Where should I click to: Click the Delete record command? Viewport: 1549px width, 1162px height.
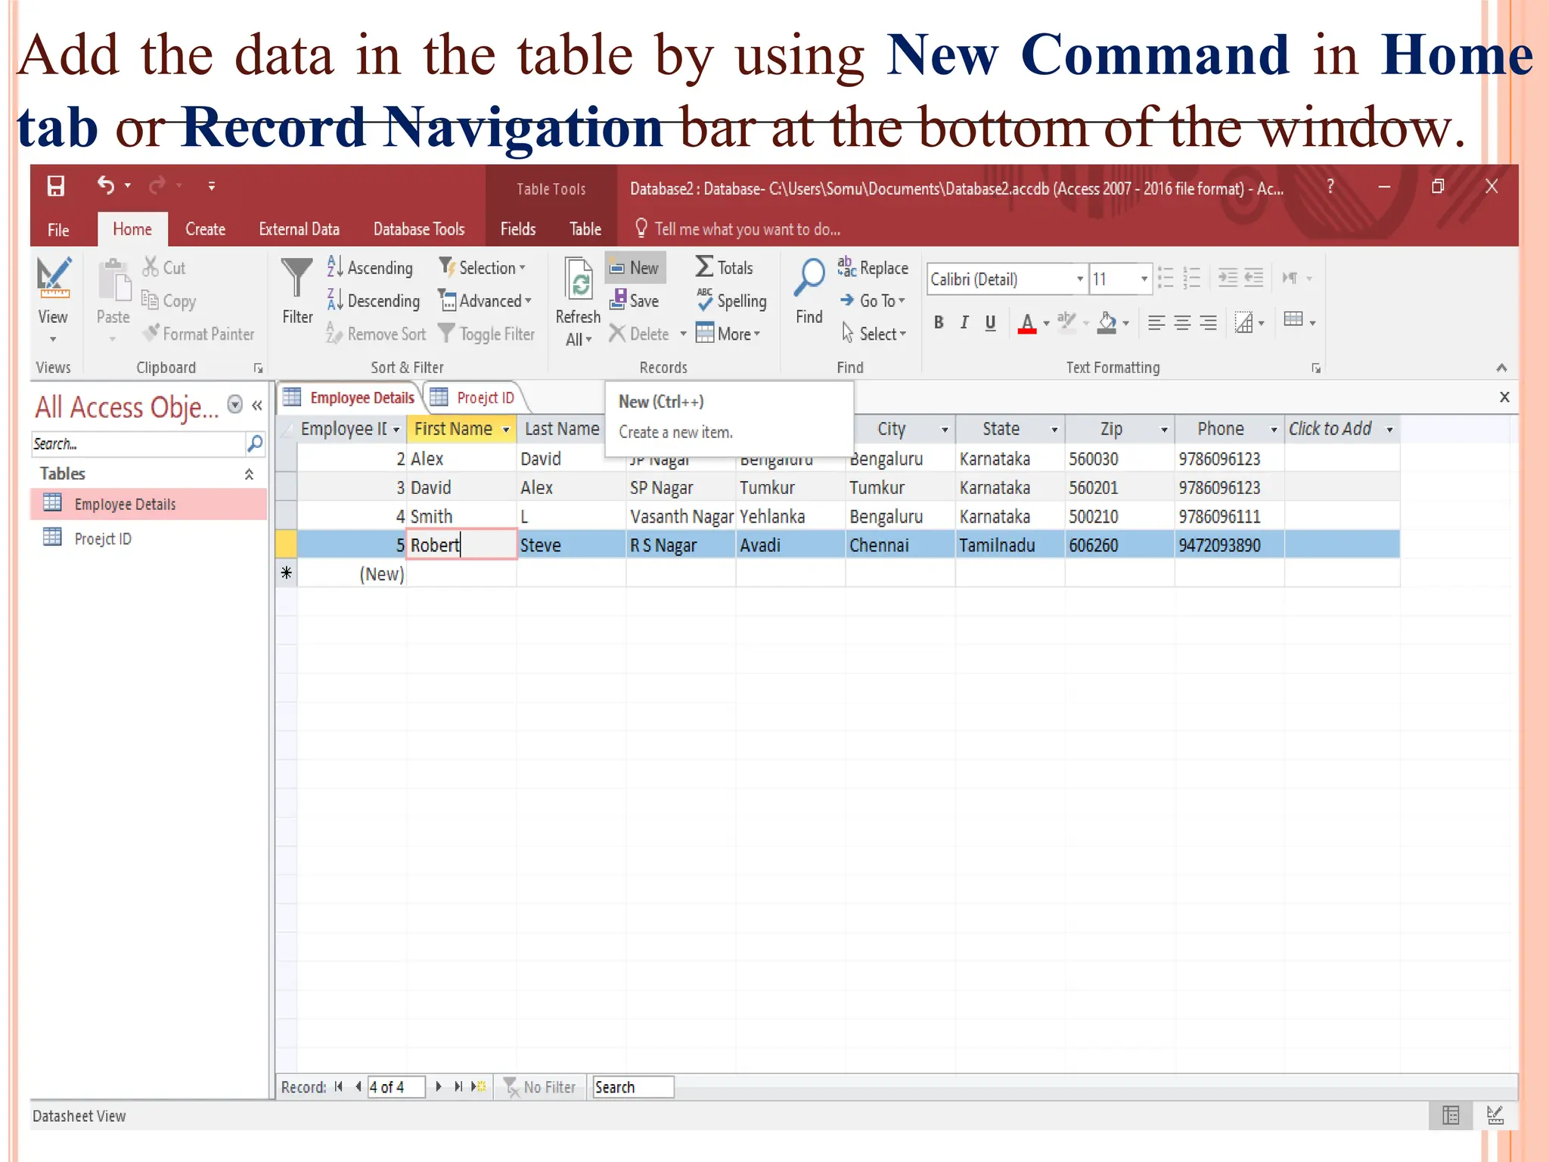click(x=640, y=334)
